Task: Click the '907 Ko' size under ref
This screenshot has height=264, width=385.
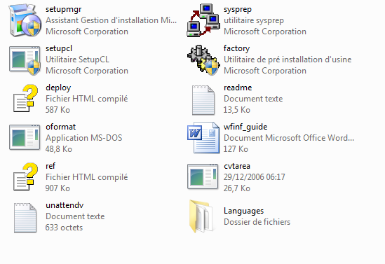Action: tap(58, 188)
